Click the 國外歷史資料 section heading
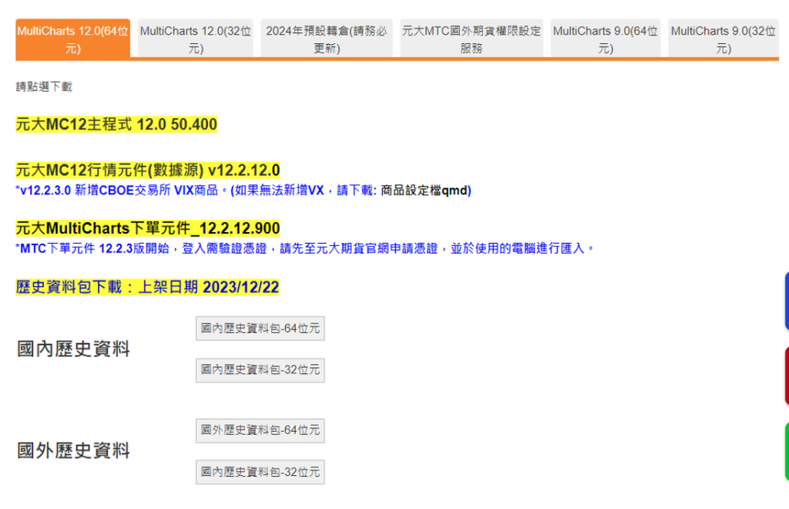The image size is (789, 509). pos(73,450)
